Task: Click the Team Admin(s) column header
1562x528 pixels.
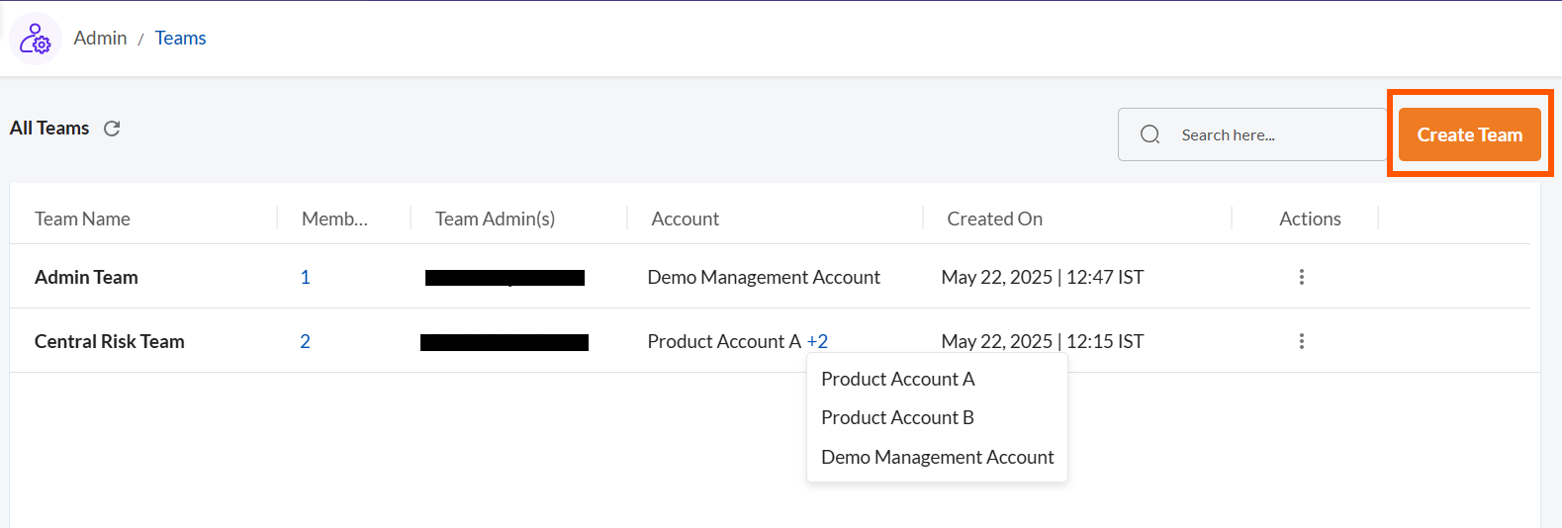Action: 495,219
